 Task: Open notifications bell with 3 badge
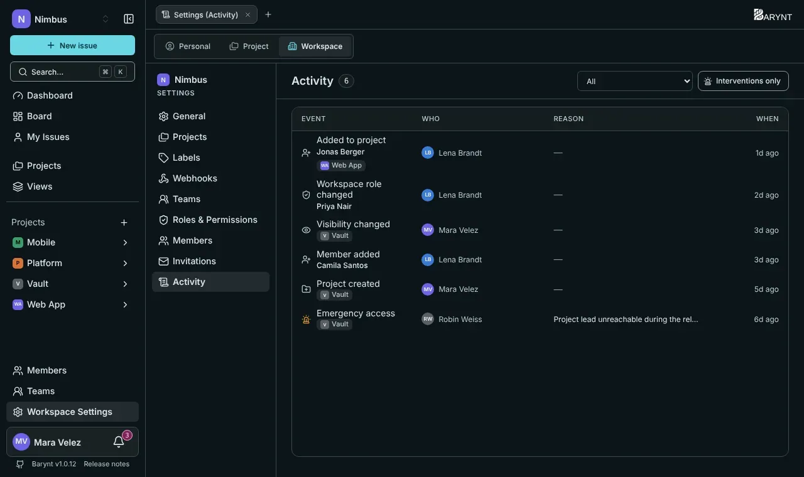click(x=119, y=442)
